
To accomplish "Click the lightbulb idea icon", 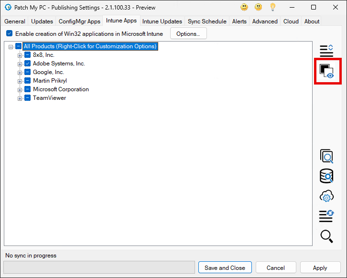I will point(273,7).
